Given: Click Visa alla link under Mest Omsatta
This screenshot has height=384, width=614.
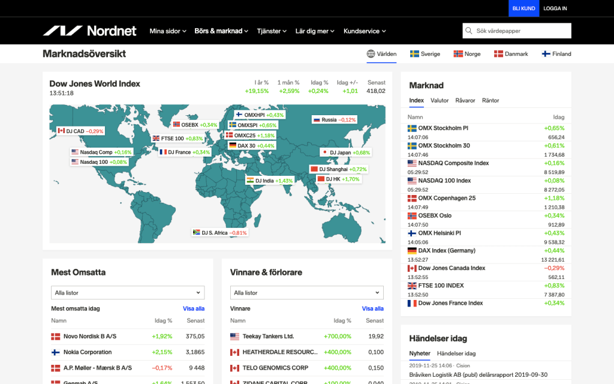Looking at the screenshot, I should pyautogui.click(x=194, y=308).
